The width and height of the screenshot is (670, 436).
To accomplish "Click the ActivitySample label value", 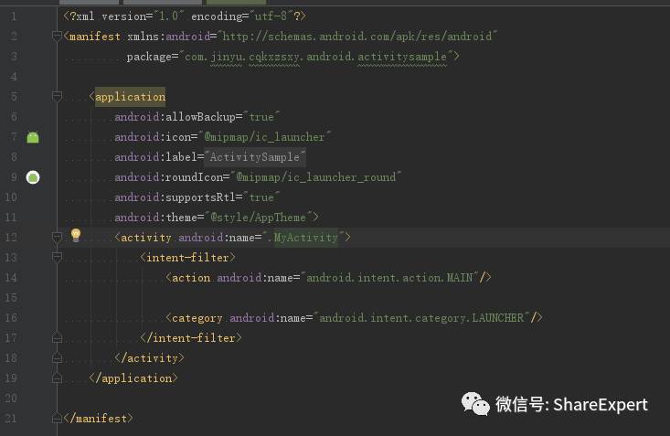I will (255, 157).
